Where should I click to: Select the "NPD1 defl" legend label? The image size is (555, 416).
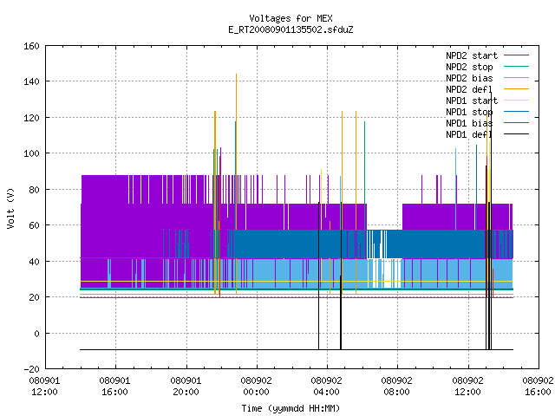(469, 135)
